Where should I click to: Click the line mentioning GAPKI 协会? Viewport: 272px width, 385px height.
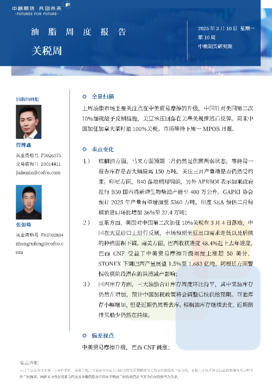coord(176,192)
